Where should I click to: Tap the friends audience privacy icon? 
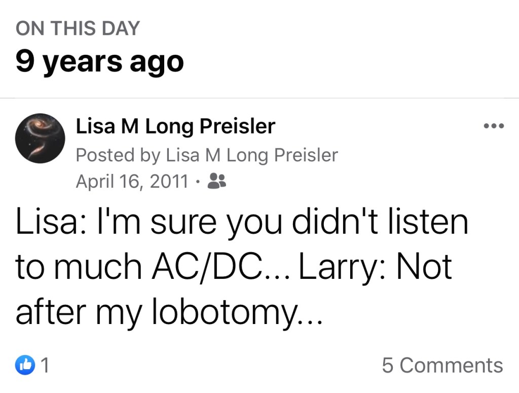coord(217,181)
